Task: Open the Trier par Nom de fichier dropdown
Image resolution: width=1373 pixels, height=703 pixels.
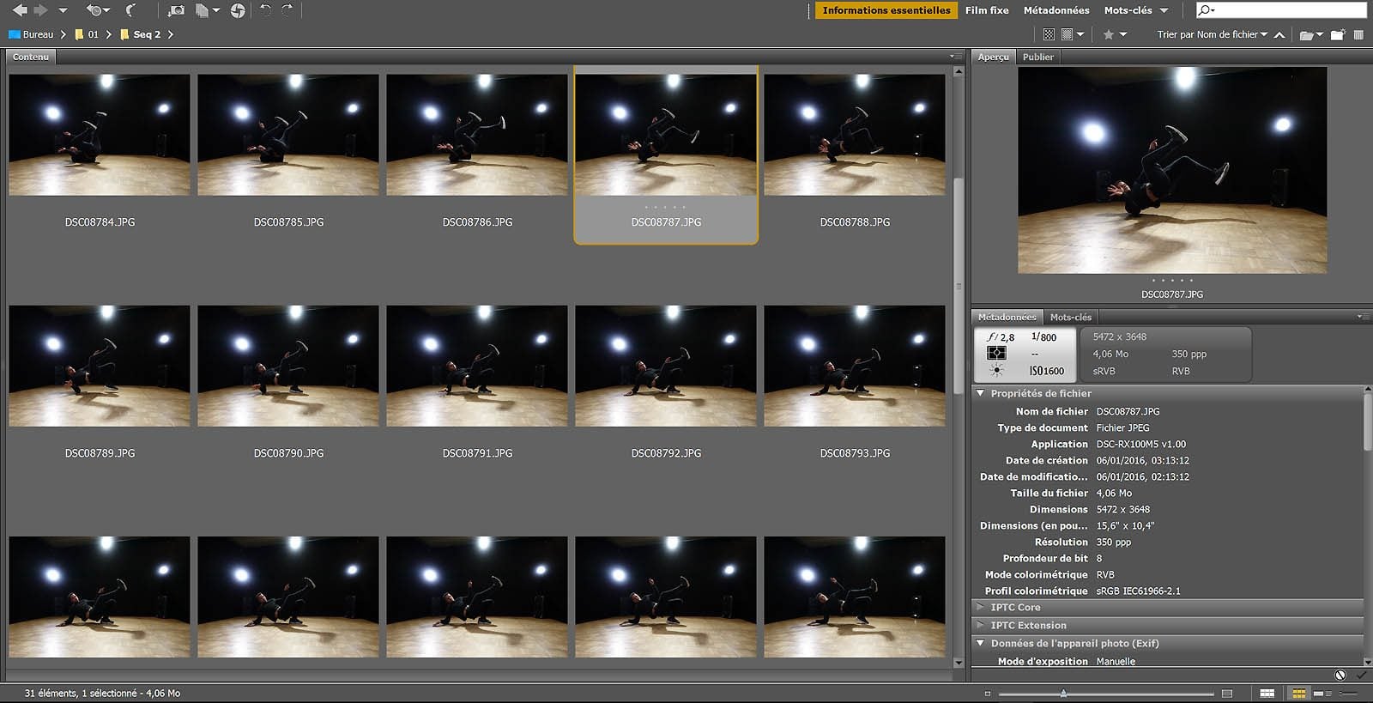Action: tap(1211, 35)
